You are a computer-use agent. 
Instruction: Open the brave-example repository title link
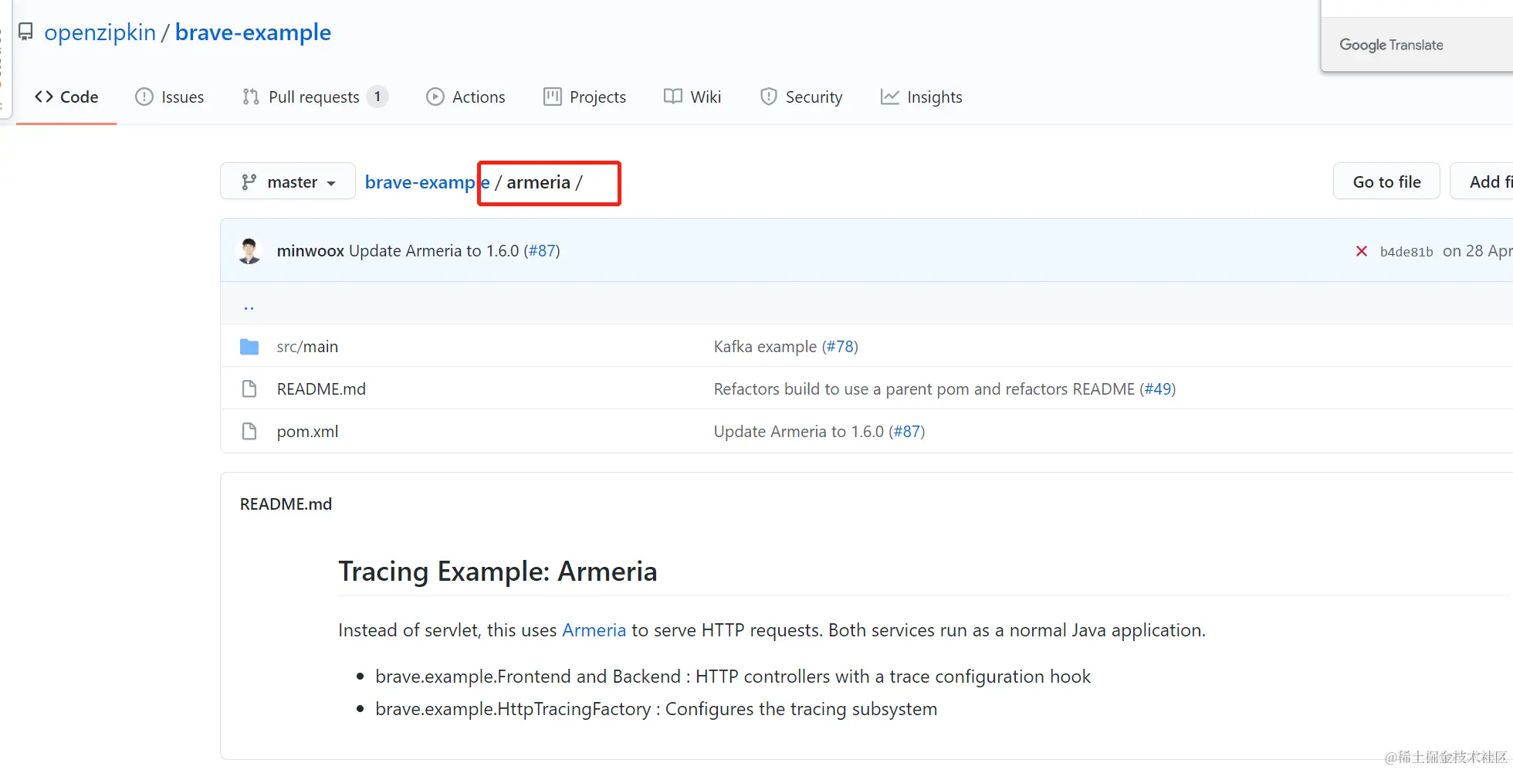click(x=253, y=32)
